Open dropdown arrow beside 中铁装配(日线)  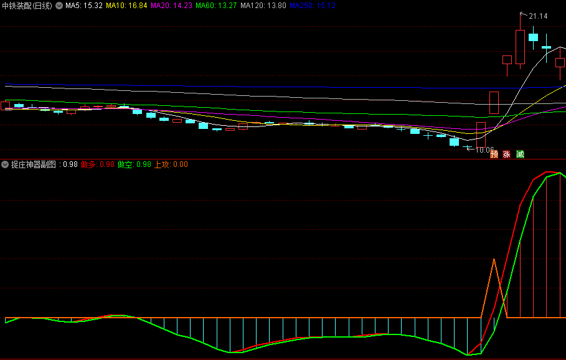coord(59,6)
